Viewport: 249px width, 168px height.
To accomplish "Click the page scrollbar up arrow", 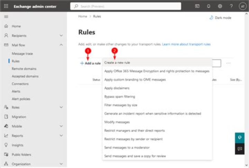I will (x=247, y=14).
